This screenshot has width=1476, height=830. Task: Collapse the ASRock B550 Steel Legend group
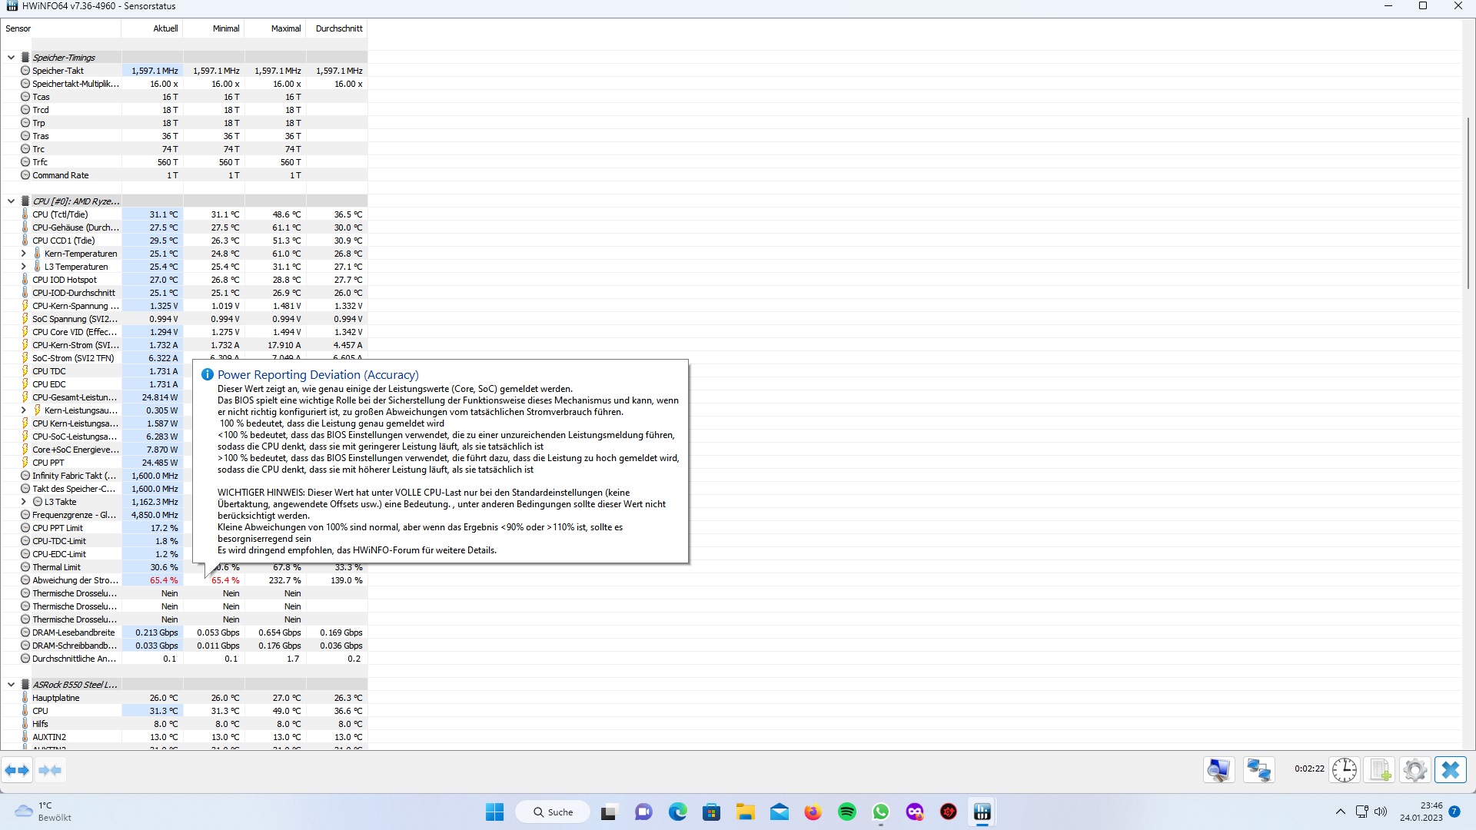click(x=11, y=685)
